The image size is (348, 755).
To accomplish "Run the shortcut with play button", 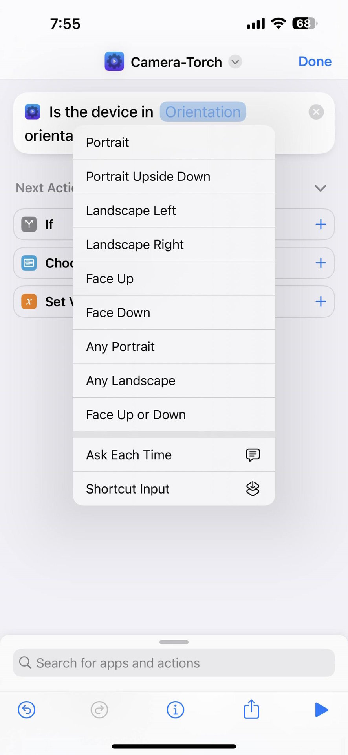I will pos(321,710).
